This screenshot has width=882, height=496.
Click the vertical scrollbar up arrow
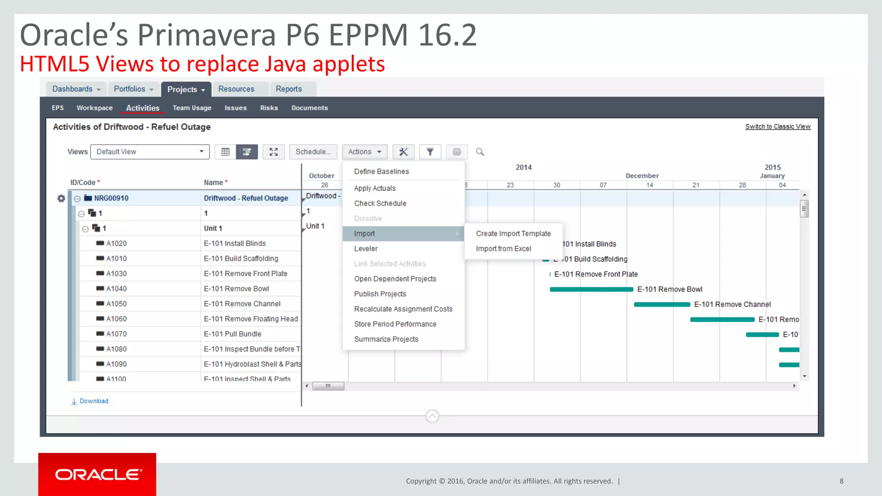(804, 195)
